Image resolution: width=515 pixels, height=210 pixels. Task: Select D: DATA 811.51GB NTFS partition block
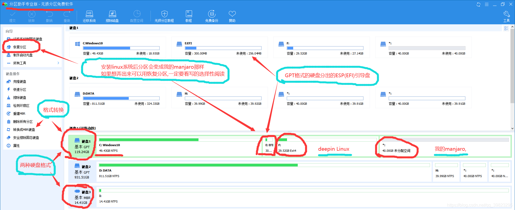coord(264,172)
